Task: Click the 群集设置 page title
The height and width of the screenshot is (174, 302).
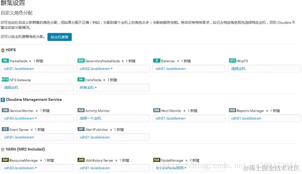Action: pyautogui.click(x=13, y=3)
